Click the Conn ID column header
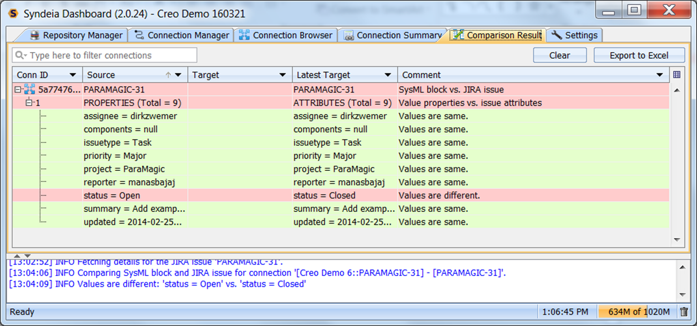 (x=47, y=75)
